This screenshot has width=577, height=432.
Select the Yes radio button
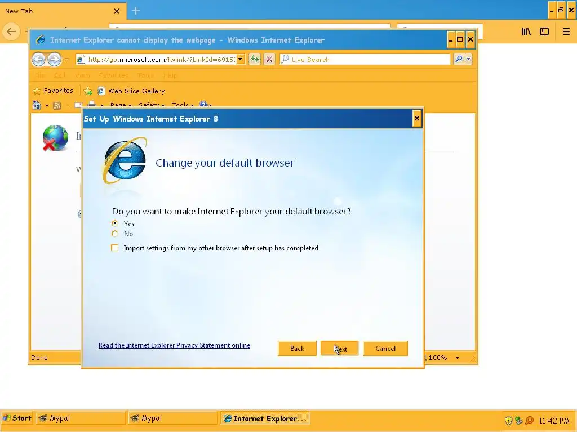[x=115, y=223]
